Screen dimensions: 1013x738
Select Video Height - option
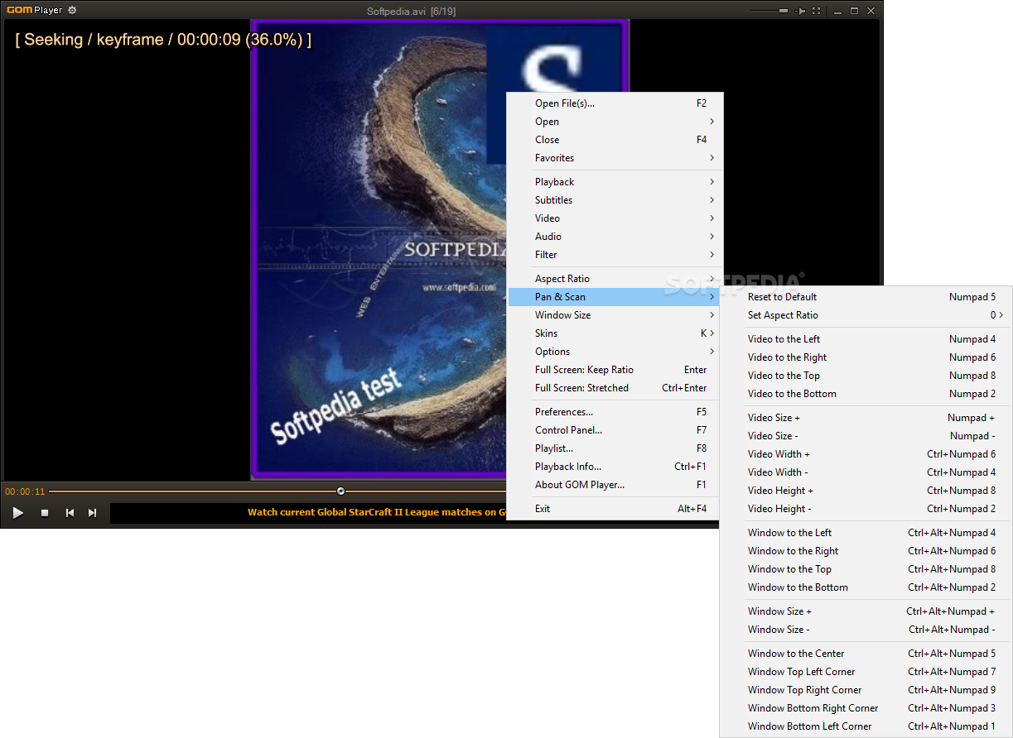click(866, 509)
